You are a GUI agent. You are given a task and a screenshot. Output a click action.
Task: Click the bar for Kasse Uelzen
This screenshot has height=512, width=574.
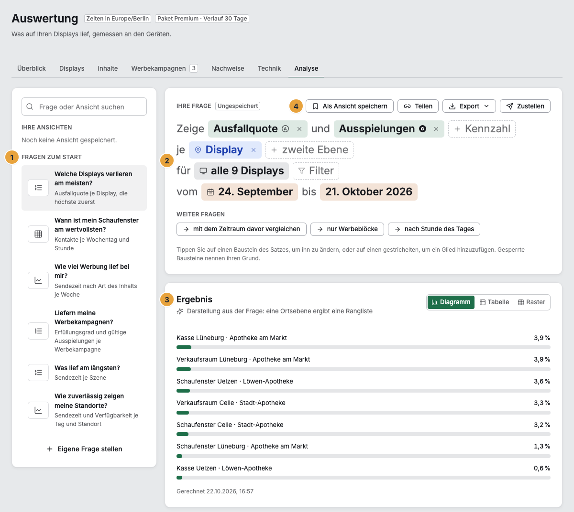click(x=364, y=478)
